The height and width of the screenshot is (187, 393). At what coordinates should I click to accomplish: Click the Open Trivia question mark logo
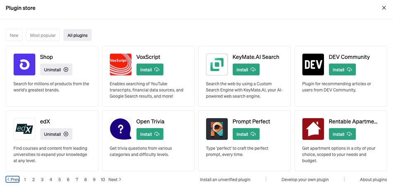click(x=120, y=129)
